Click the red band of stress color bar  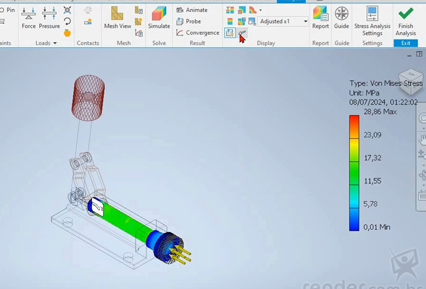coord(354,121)
